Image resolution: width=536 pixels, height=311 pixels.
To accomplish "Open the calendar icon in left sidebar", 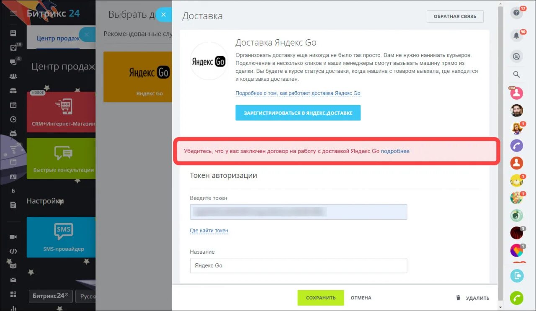I will click(x=13, y=105).
